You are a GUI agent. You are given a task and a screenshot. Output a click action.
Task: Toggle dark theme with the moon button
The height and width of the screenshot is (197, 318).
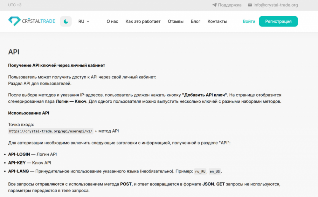point(66,21)
